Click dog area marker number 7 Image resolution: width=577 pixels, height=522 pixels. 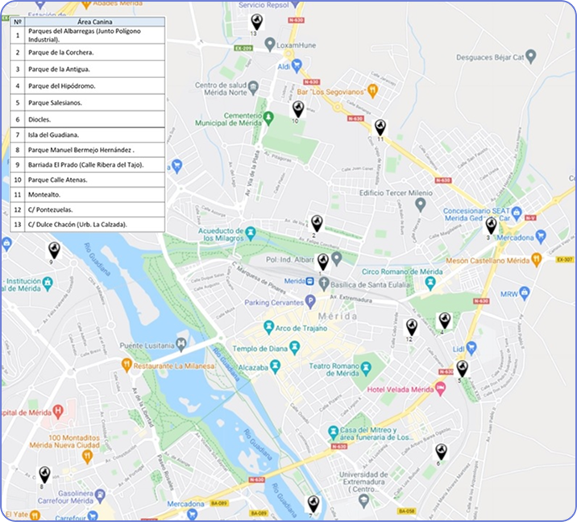tap(313, 504)
